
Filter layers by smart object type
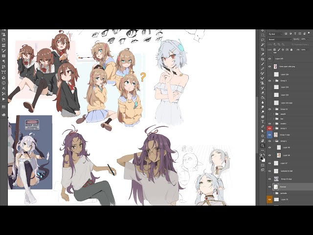304,34
